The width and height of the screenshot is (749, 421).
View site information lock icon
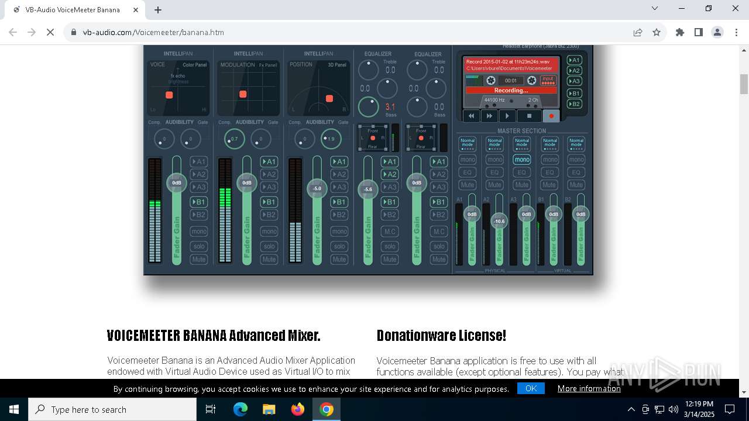click(x=74, y=32)
